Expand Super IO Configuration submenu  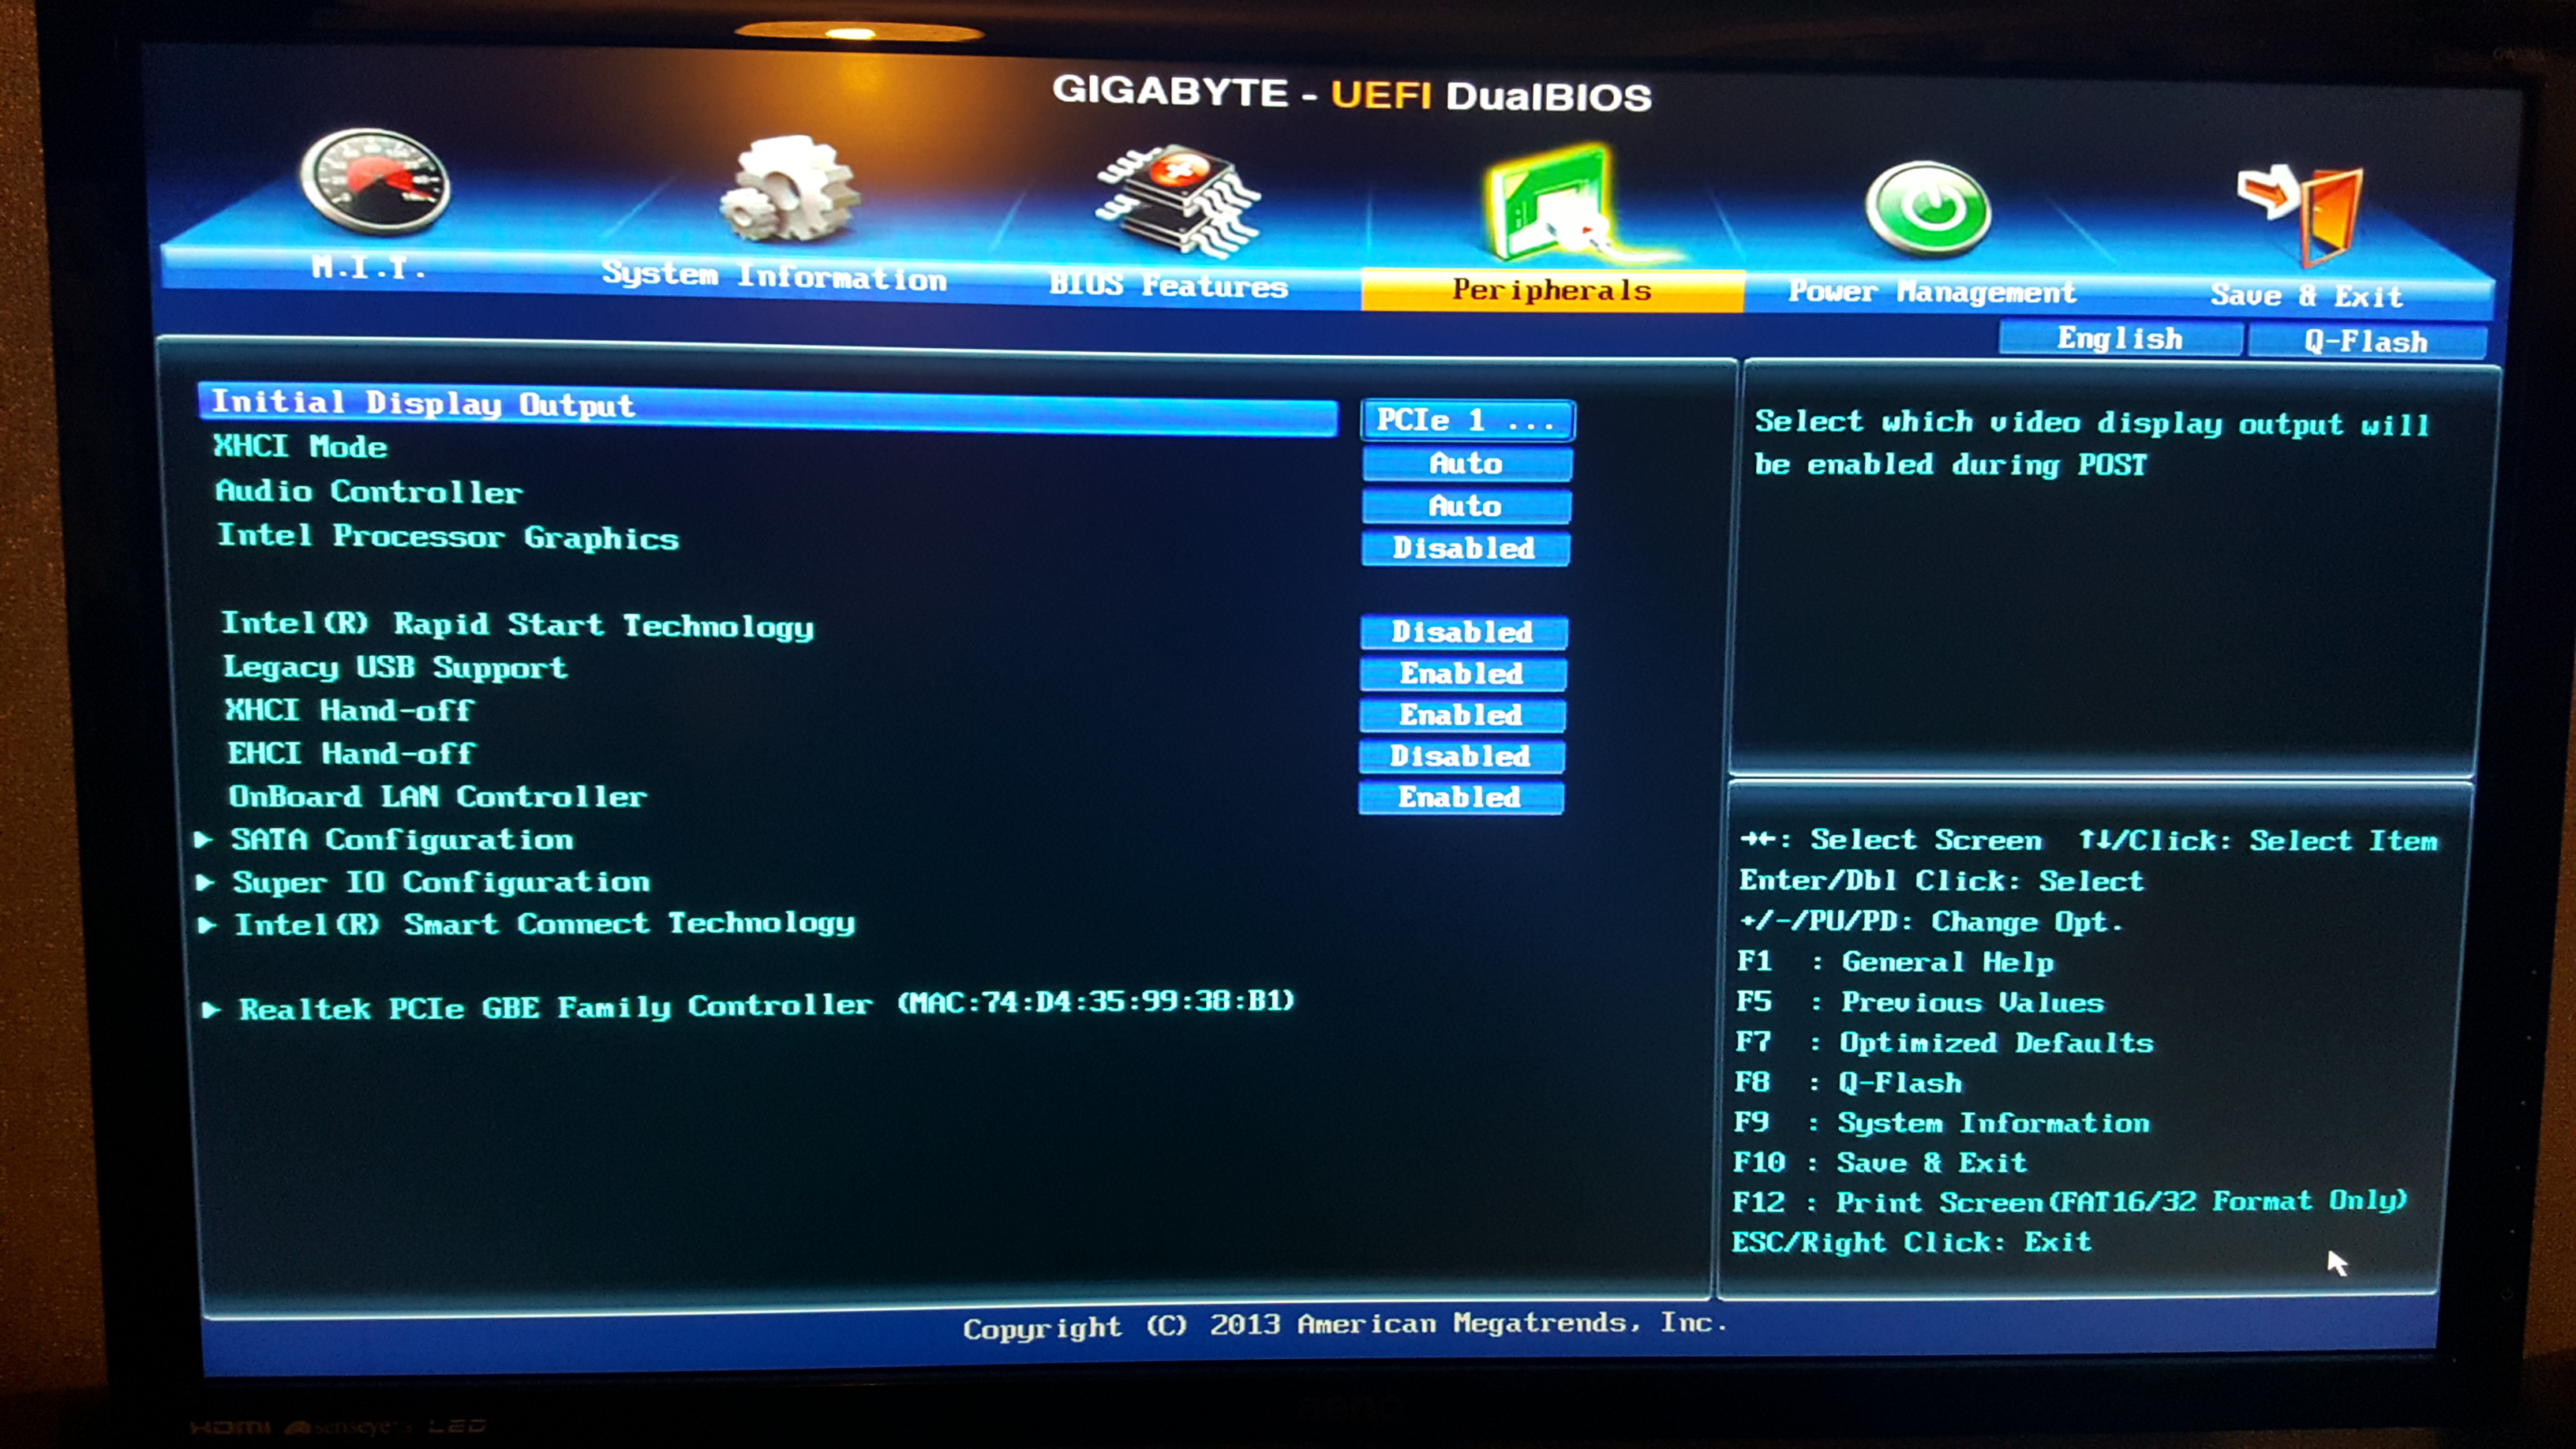point(440,883)
